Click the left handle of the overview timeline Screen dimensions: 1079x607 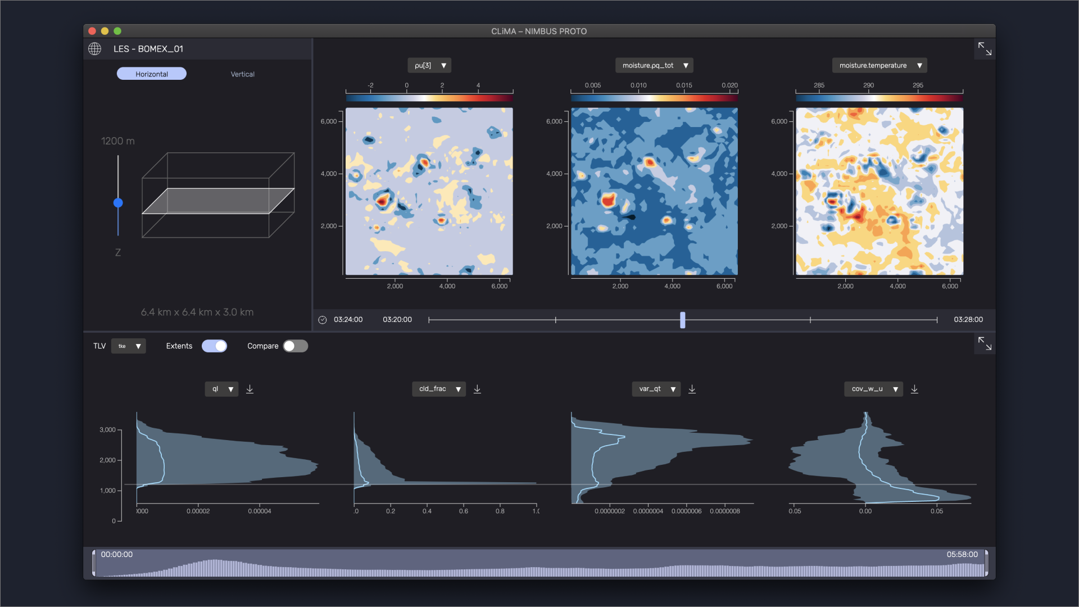[x=94, y=563]
